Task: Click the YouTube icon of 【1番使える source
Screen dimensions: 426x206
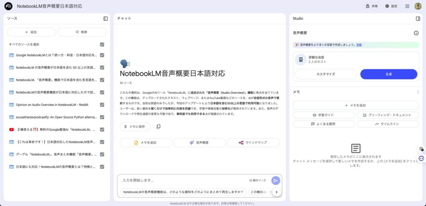Action: pyautogui.click(x=11, y=130)
